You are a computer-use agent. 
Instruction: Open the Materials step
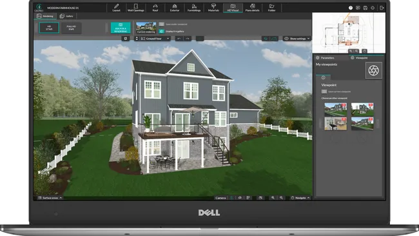click(x=213, y=8)
